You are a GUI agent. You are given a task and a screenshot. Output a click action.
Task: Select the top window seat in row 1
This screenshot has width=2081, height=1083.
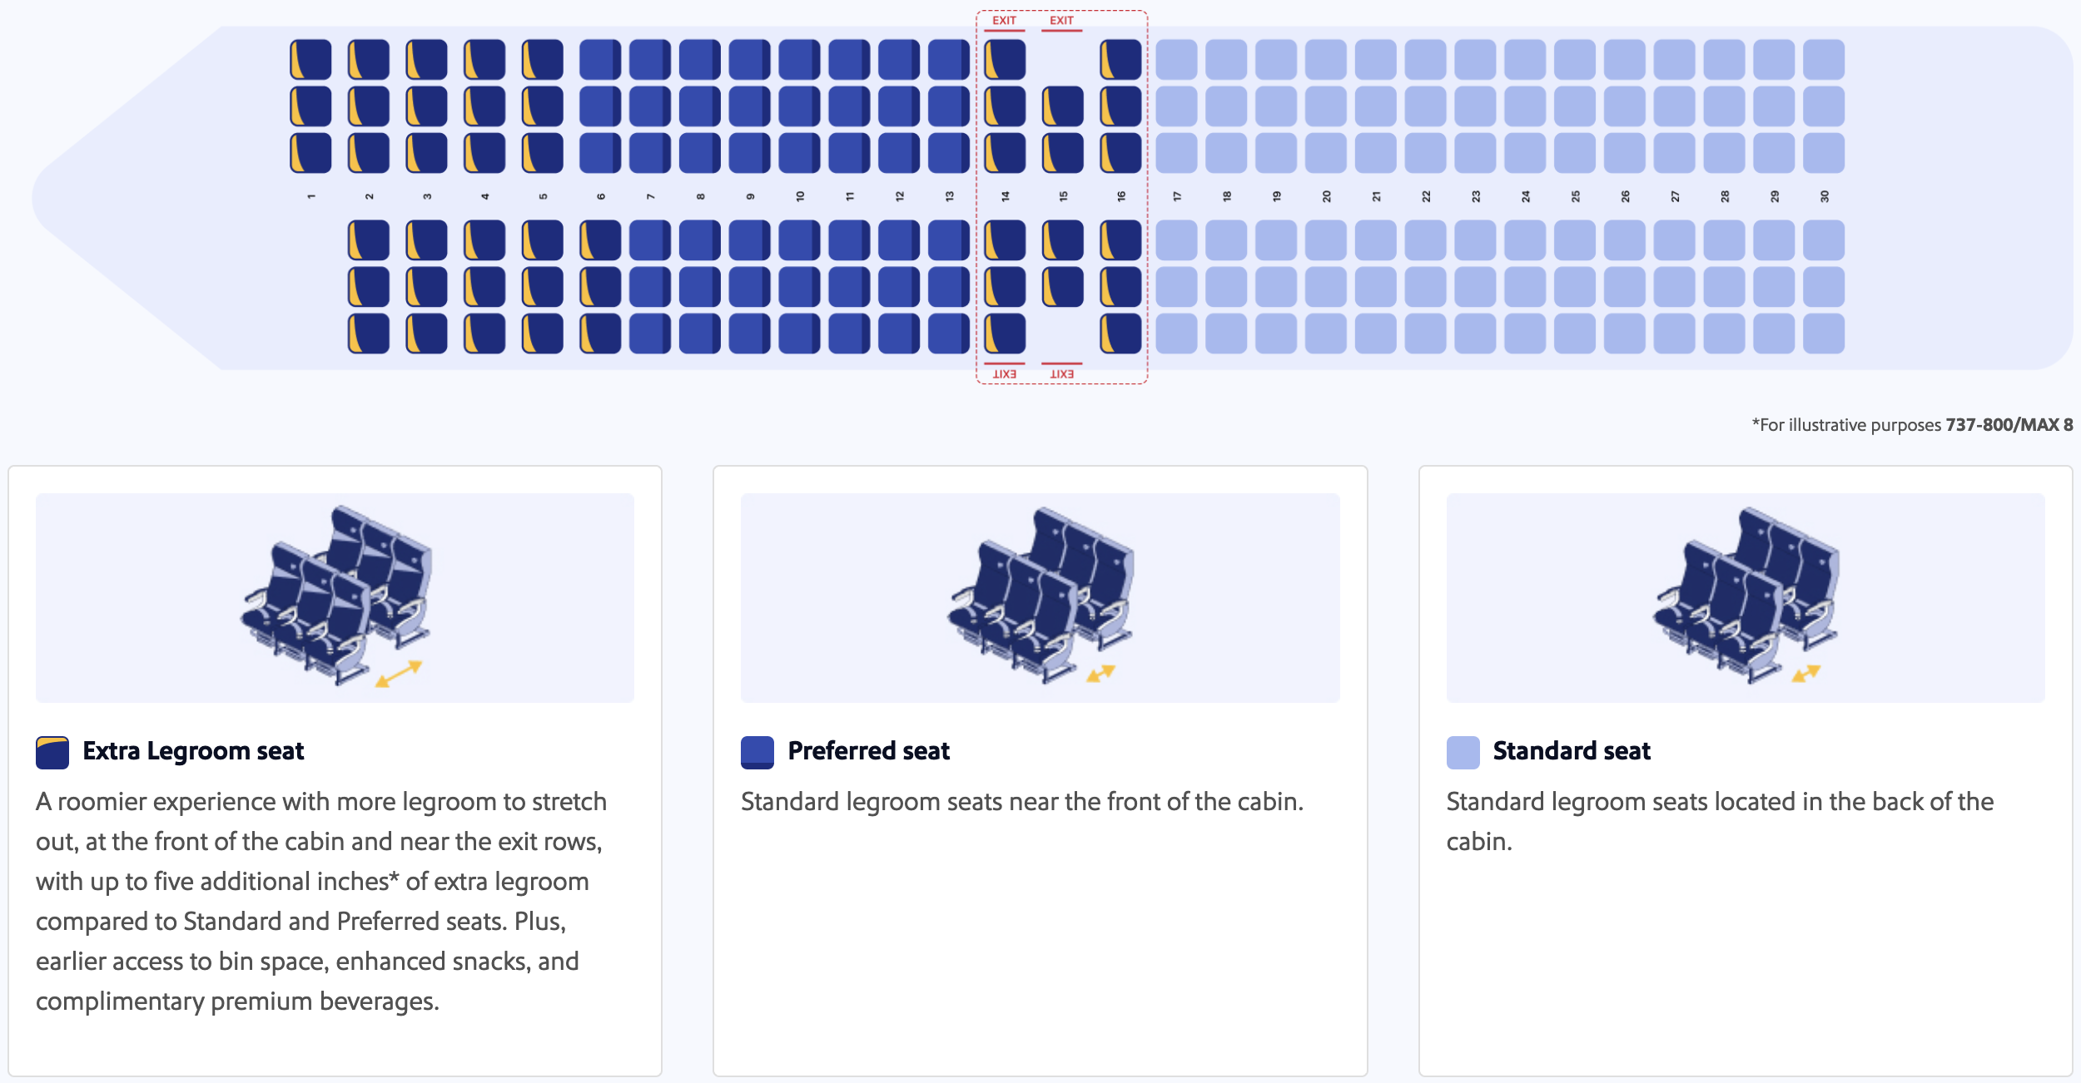310,60
